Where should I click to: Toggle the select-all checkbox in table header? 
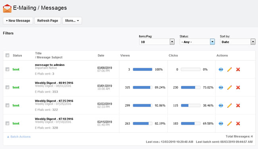(x=8, y=55)
